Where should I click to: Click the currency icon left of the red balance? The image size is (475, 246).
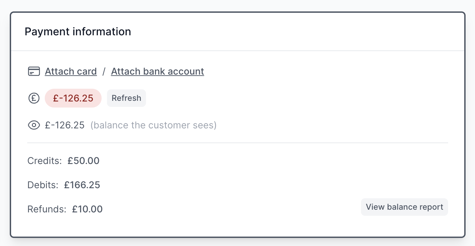point(34,98)
